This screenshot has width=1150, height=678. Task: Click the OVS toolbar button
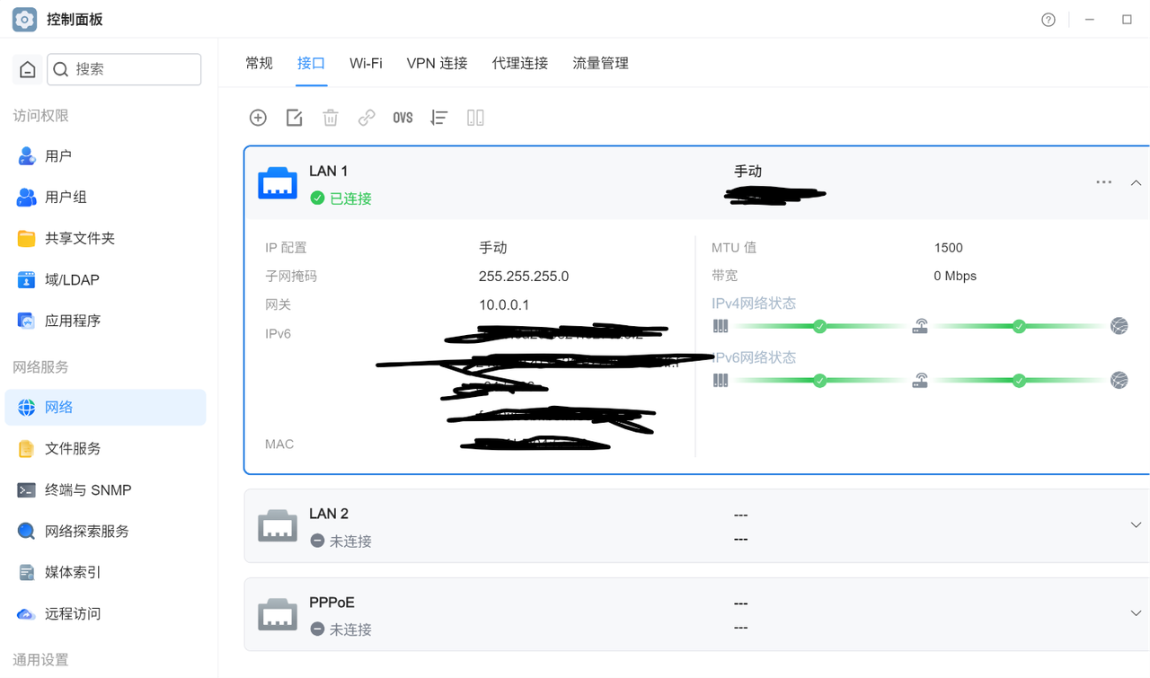pyautogui.click(x=402, y=118)
